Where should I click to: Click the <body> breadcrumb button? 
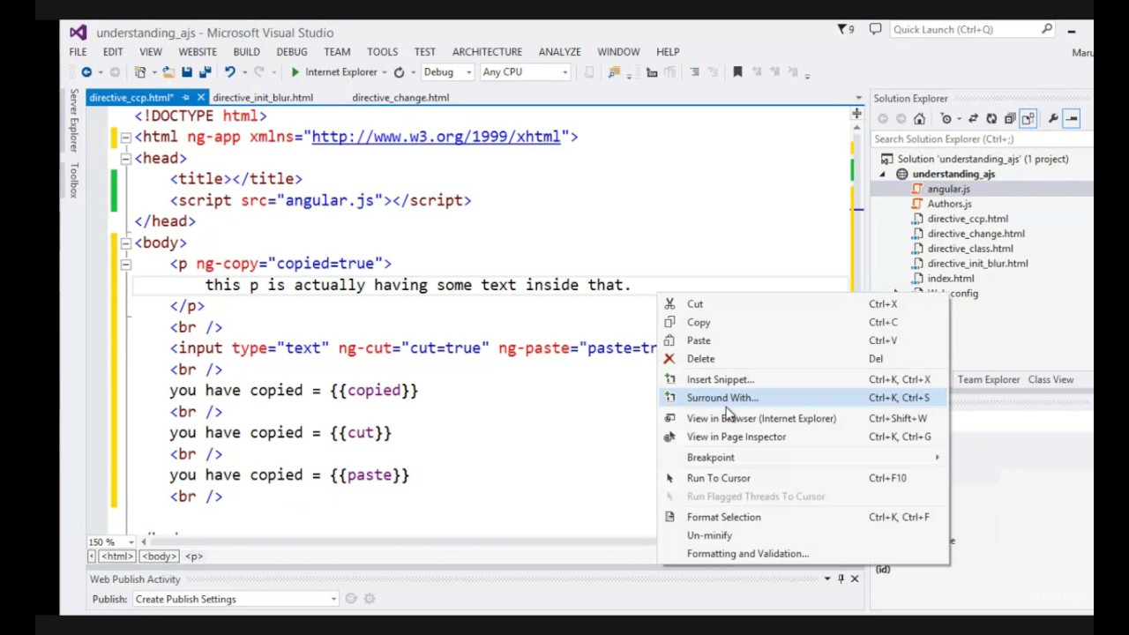pos(159,557)
